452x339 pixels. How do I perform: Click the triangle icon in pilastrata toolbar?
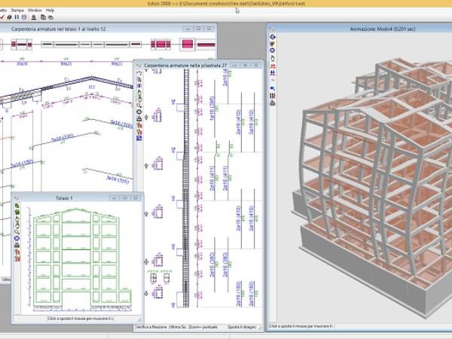point(139,118)
